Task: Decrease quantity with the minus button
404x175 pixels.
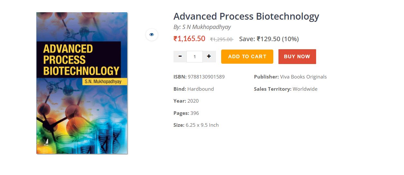Action: [x=180, y=56]
